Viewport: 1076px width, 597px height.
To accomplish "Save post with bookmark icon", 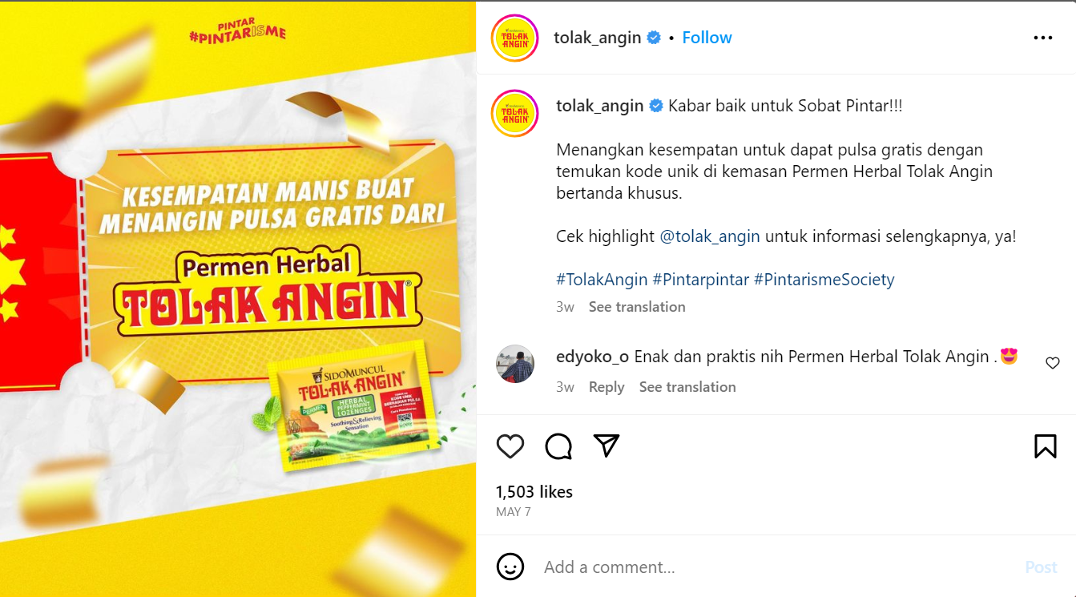I will [x=1046, y=446].
